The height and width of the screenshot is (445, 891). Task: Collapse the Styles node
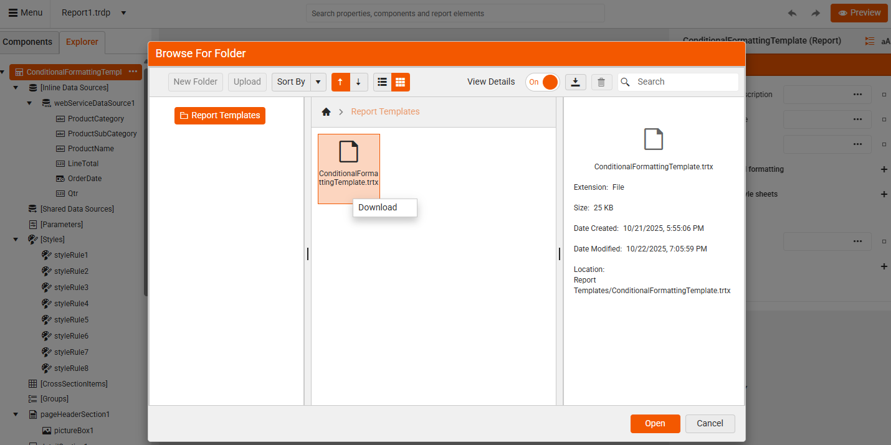coord(16,240)
